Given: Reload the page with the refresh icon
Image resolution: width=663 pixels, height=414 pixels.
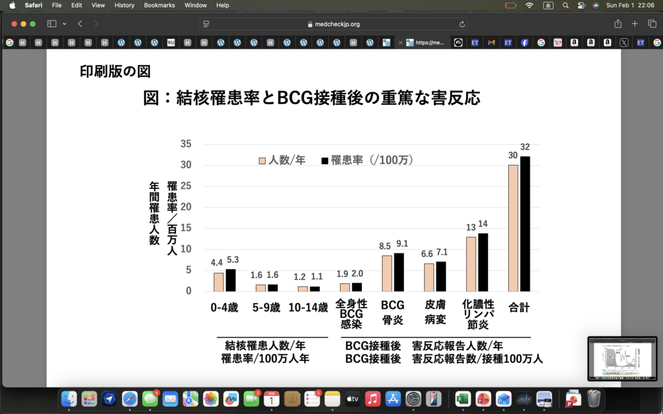Looking at the screenshot, I should [462, 24].
